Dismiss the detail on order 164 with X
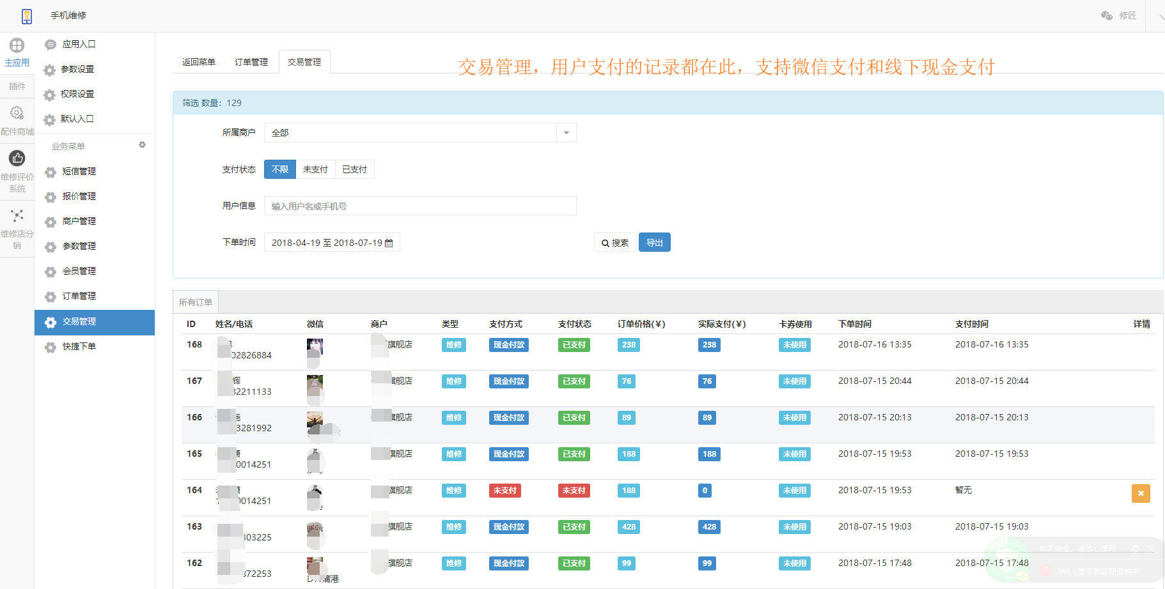Image resolution: width=1165 pixels, height=589 pixels. click(1141, 493)
